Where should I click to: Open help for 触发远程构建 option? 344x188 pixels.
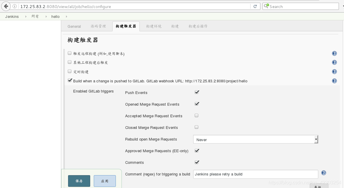[x=334, y=53]
